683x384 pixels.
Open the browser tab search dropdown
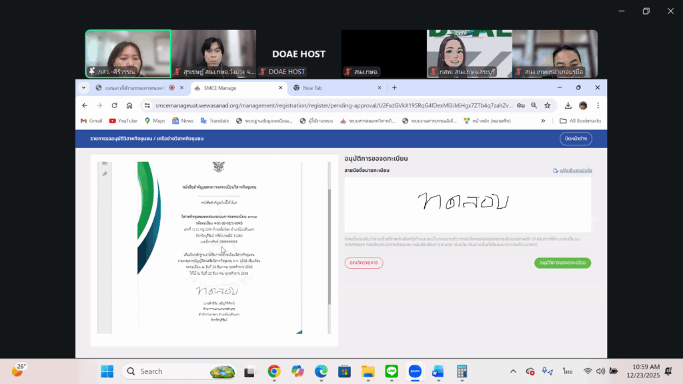click(84, 87)
